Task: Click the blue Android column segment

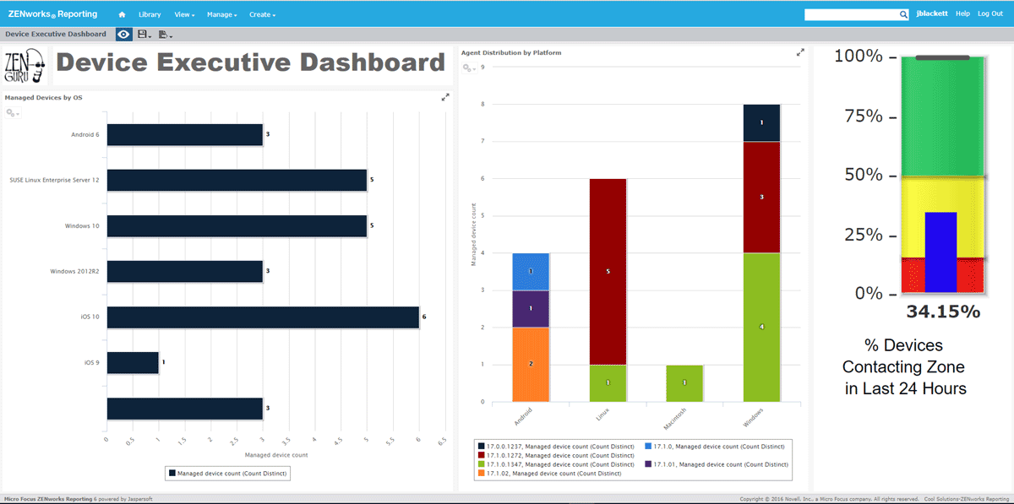Action: (x=531, y=272)
